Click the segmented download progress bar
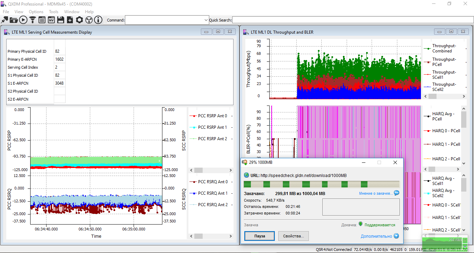 321,184
